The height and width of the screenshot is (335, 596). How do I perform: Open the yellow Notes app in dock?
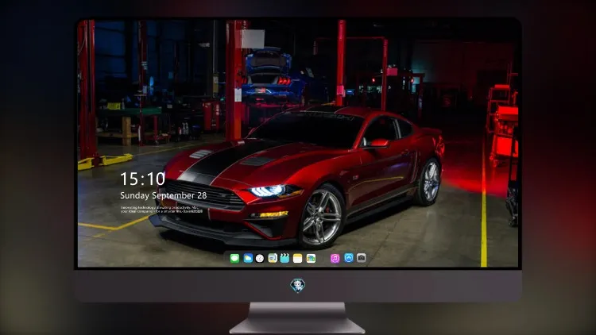(x=298, y=258)
